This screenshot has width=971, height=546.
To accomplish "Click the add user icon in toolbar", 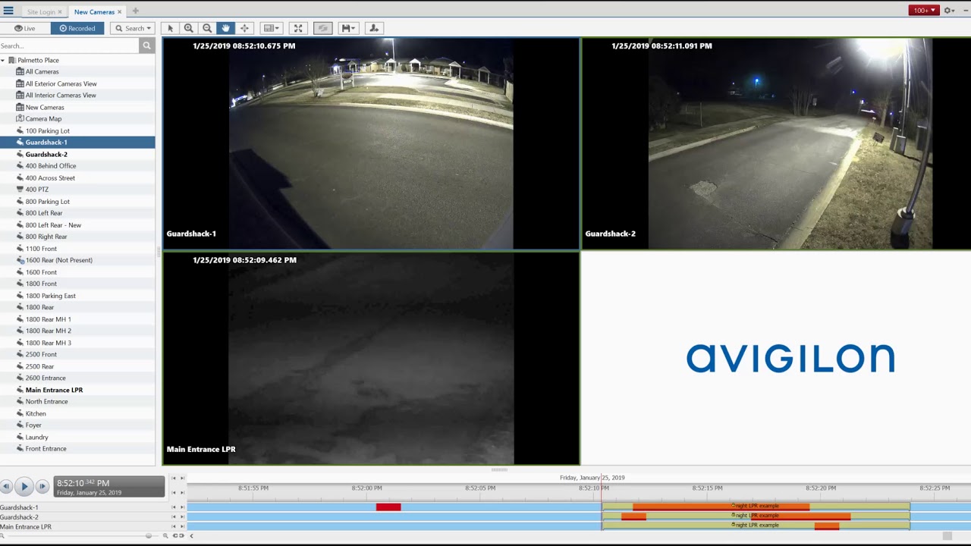I will pos(373,28).
